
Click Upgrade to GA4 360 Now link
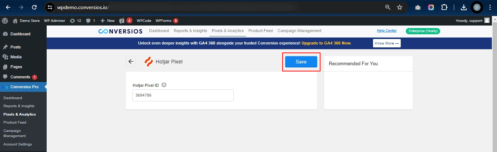(326, 43)
